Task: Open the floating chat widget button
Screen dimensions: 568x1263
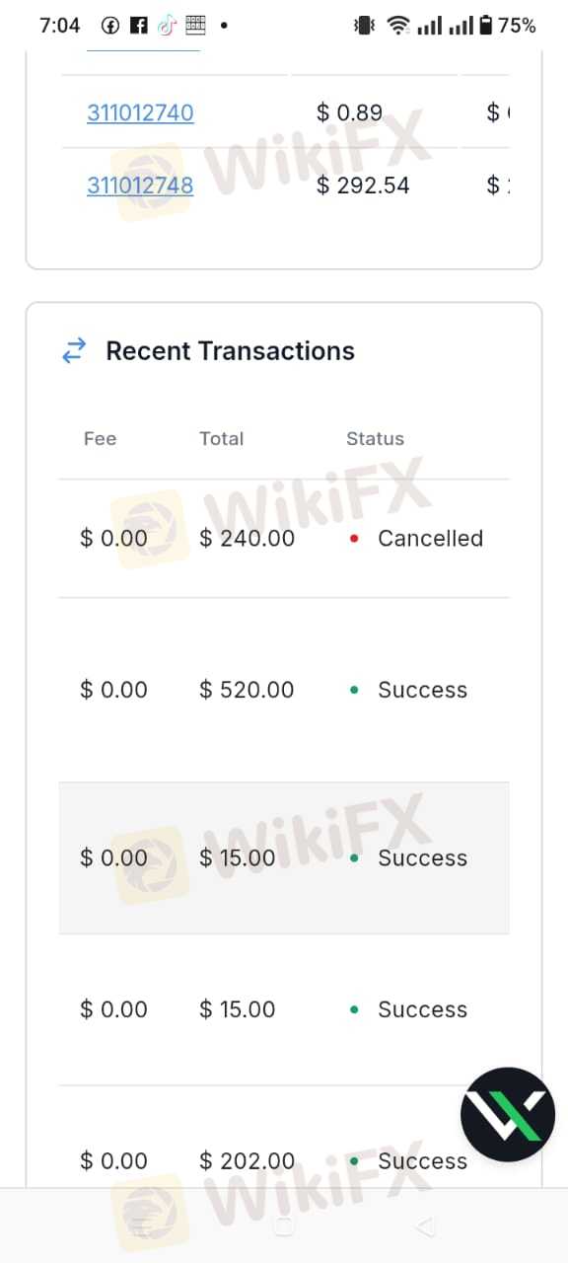Action: point(508,1114)
